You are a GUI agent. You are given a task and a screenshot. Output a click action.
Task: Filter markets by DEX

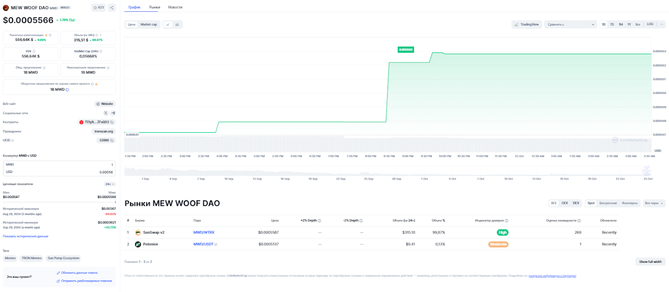(576, 203)
